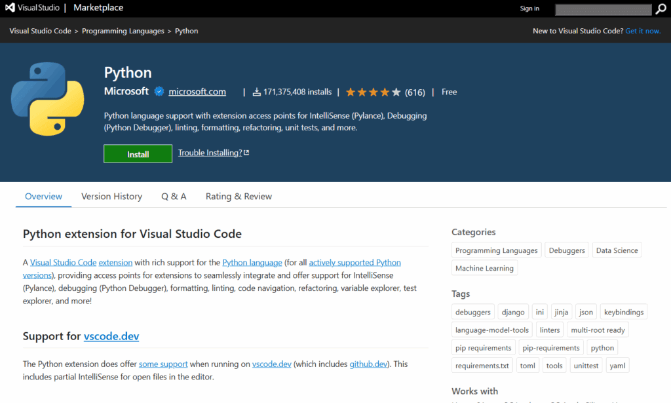The width and height of the screenshot is (671, 403).
Task: Select the Data Science category
Action: click(617, 250)
